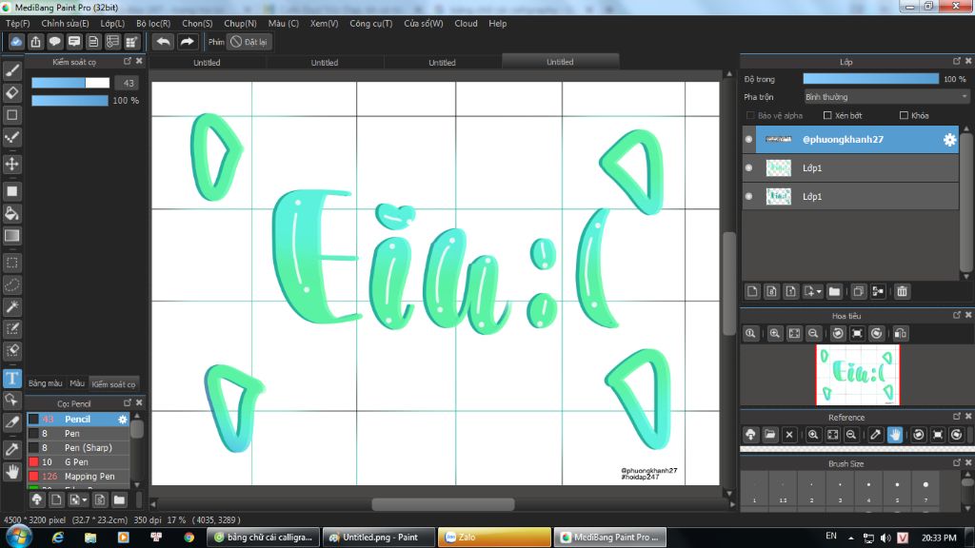Open the Bộ lọc(R) menu
The image size is (975, 548).
pyautogui.click(x=153, y=23)
